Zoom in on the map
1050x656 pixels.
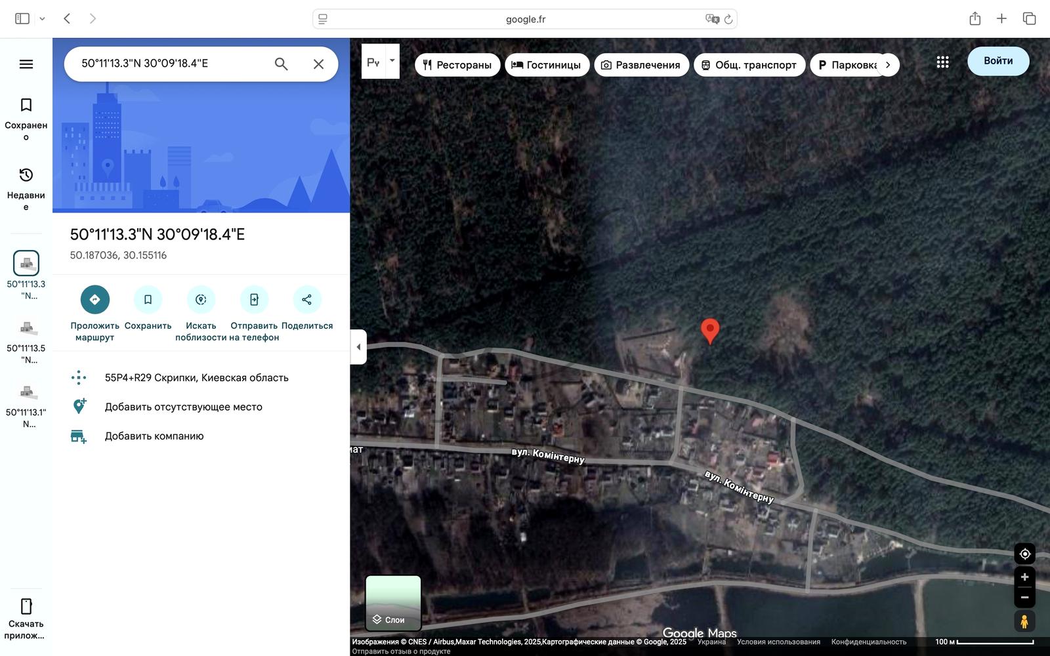click(1024, 577)
